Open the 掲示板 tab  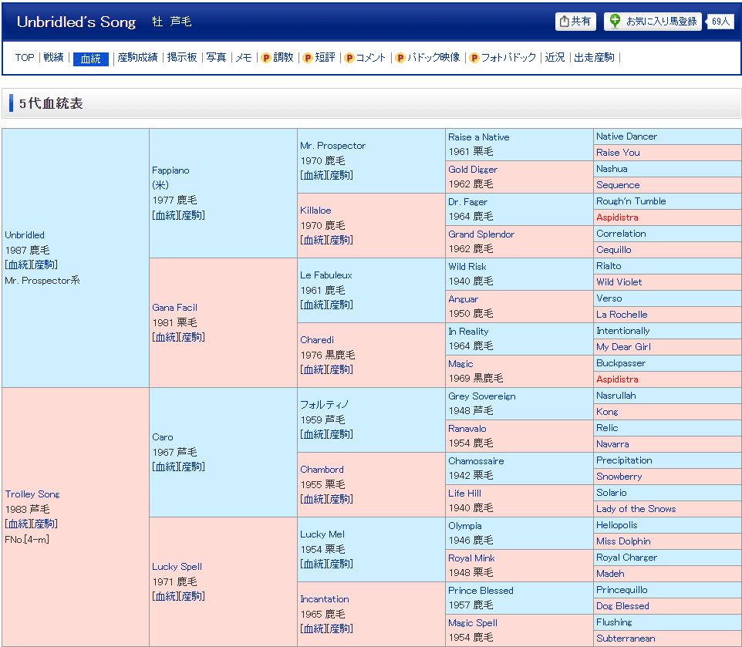click(182, 57)
